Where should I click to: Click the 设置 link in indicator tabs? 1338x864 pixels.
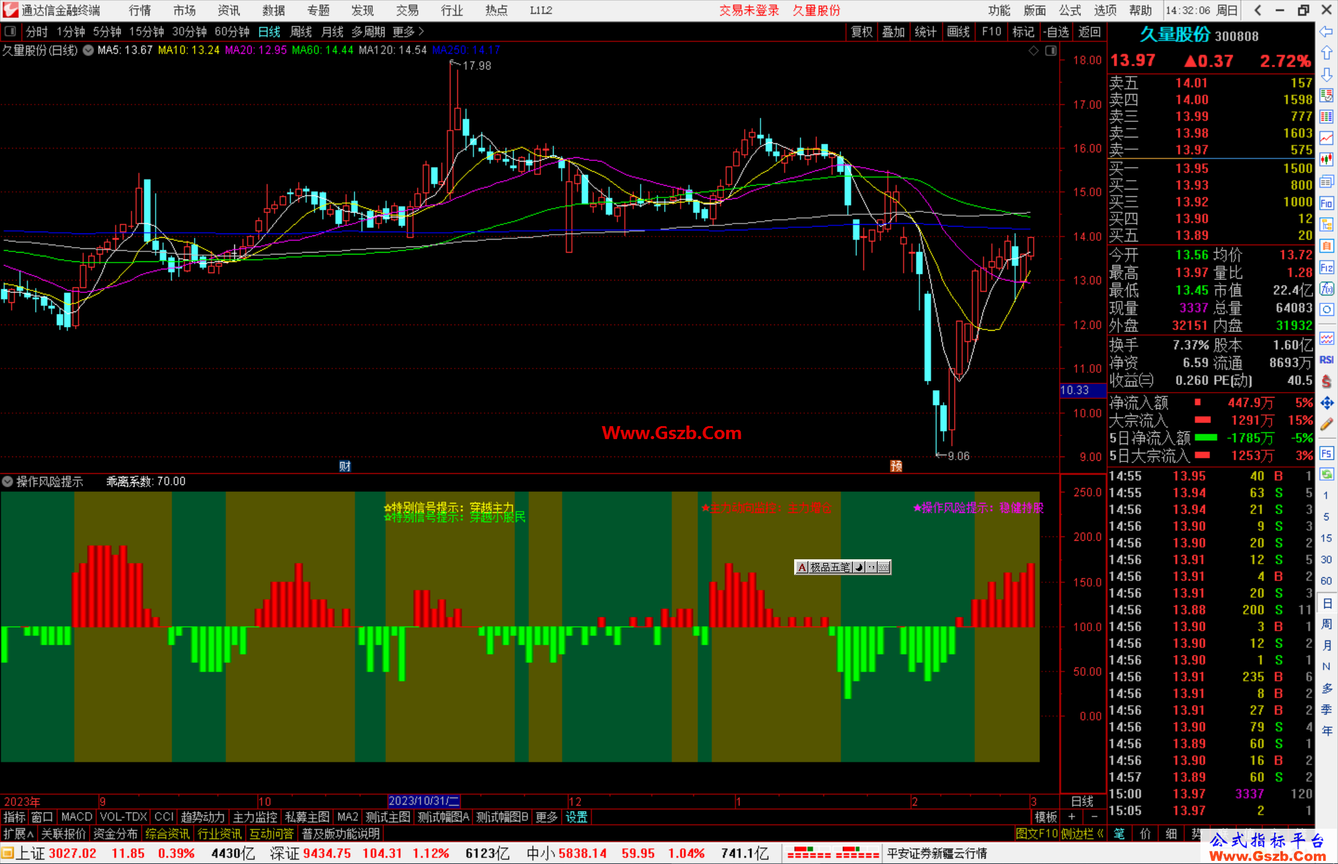pos(576,817)
